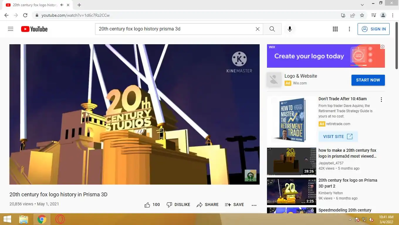Click the video player to pause

134,114
